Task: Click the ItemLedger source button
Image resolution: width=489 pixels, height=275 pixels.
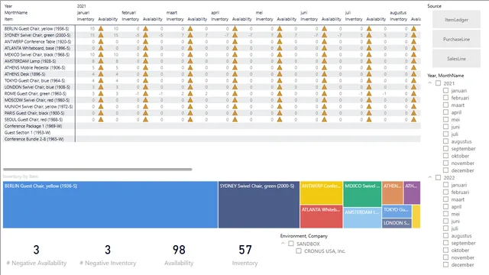Action: (456, 20)
